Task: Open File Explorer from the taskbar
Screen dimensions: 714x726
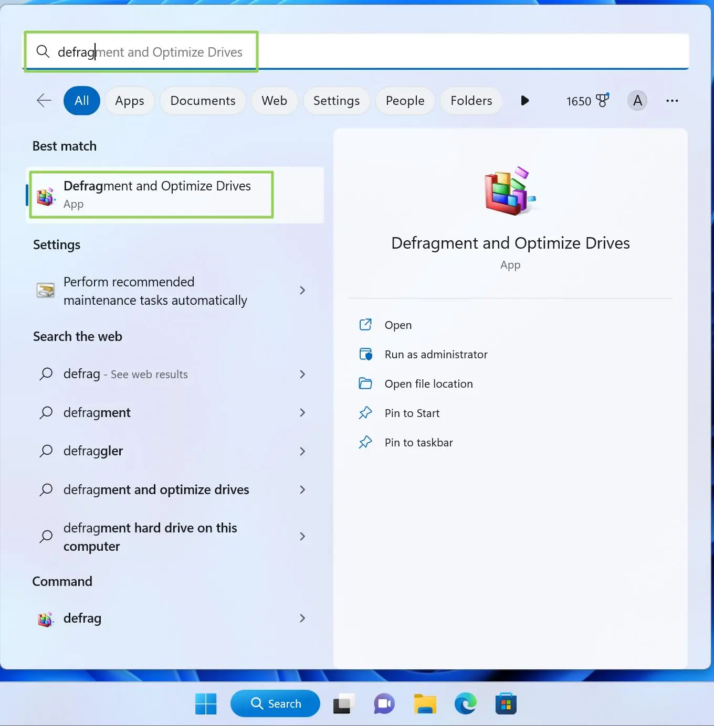Action: click(x=425, y=703)
